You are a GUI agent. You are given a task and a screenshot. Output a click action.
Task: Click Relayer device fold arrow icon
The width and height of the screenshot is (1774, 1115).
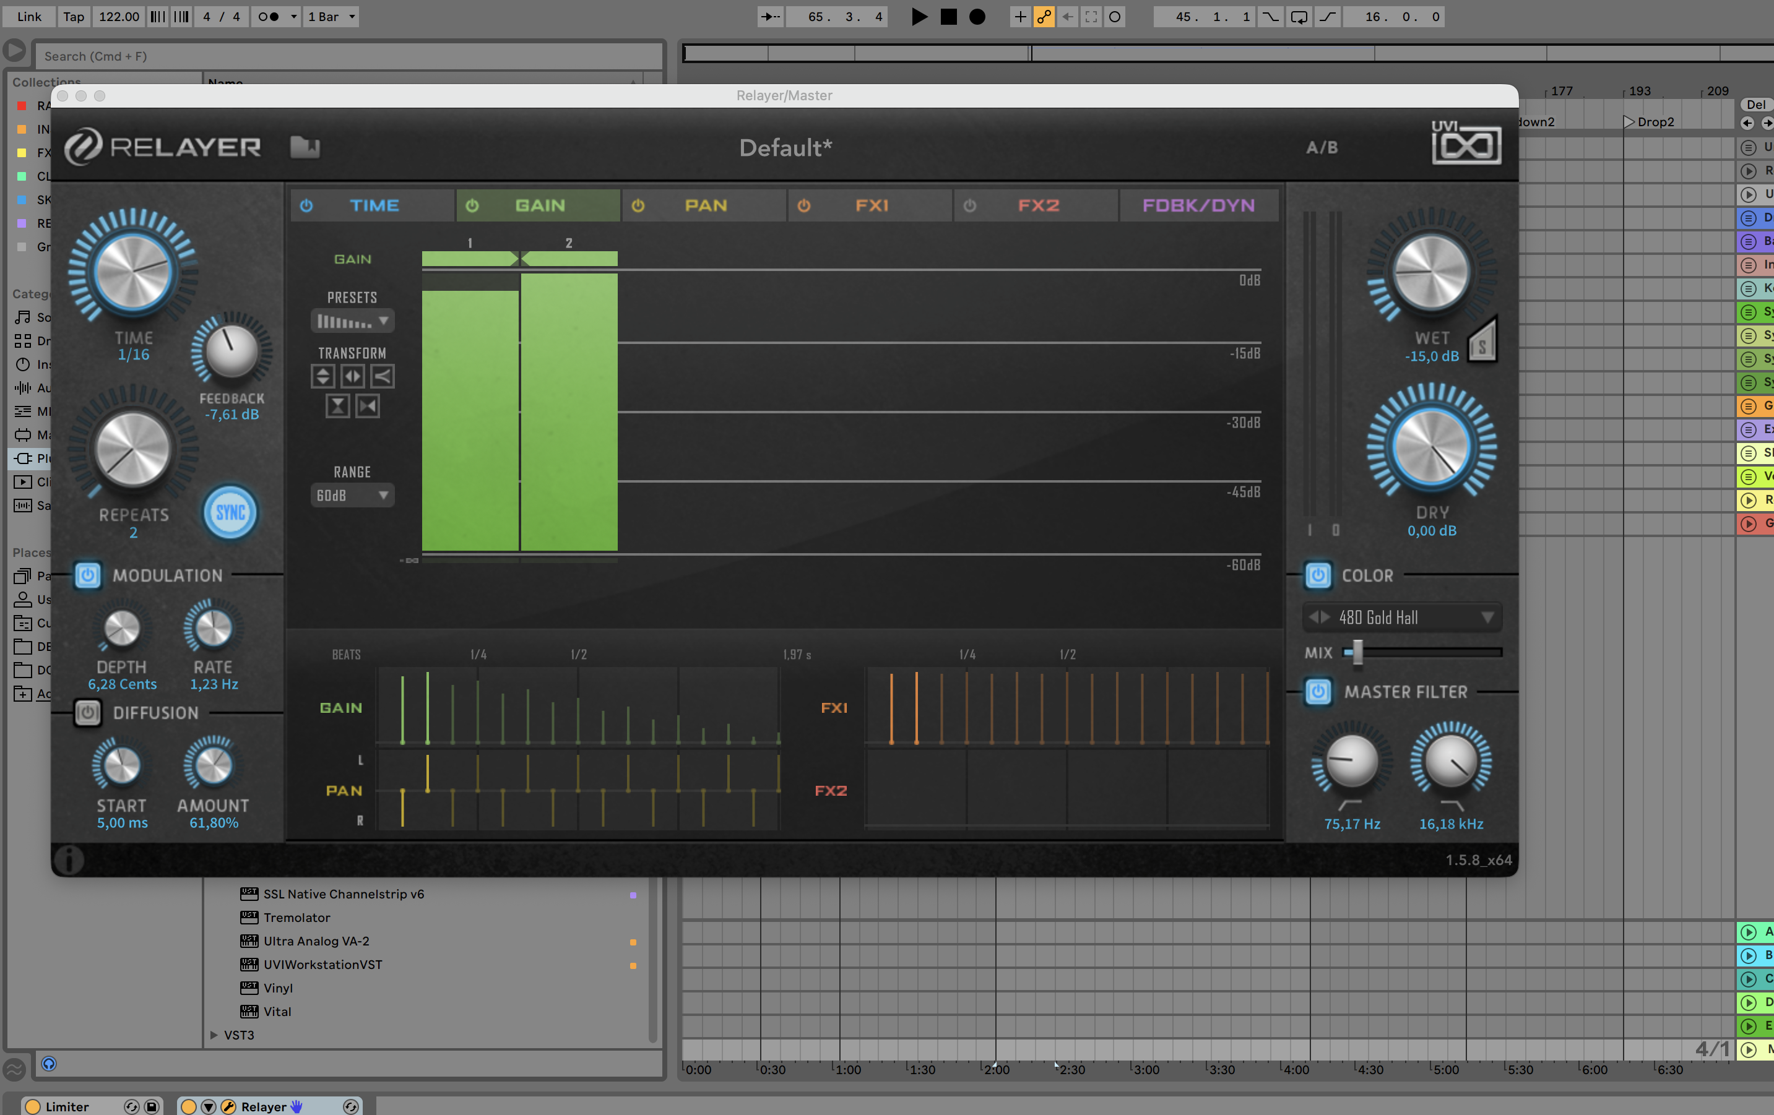coord(209,1106)
